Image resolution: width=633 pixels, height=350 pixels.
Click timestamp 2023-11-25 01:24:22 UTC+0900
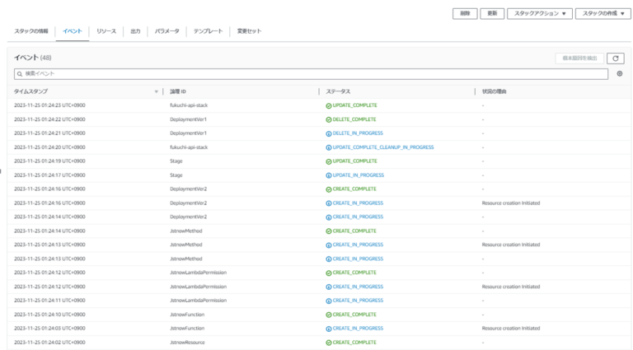[x=49, y=119]
